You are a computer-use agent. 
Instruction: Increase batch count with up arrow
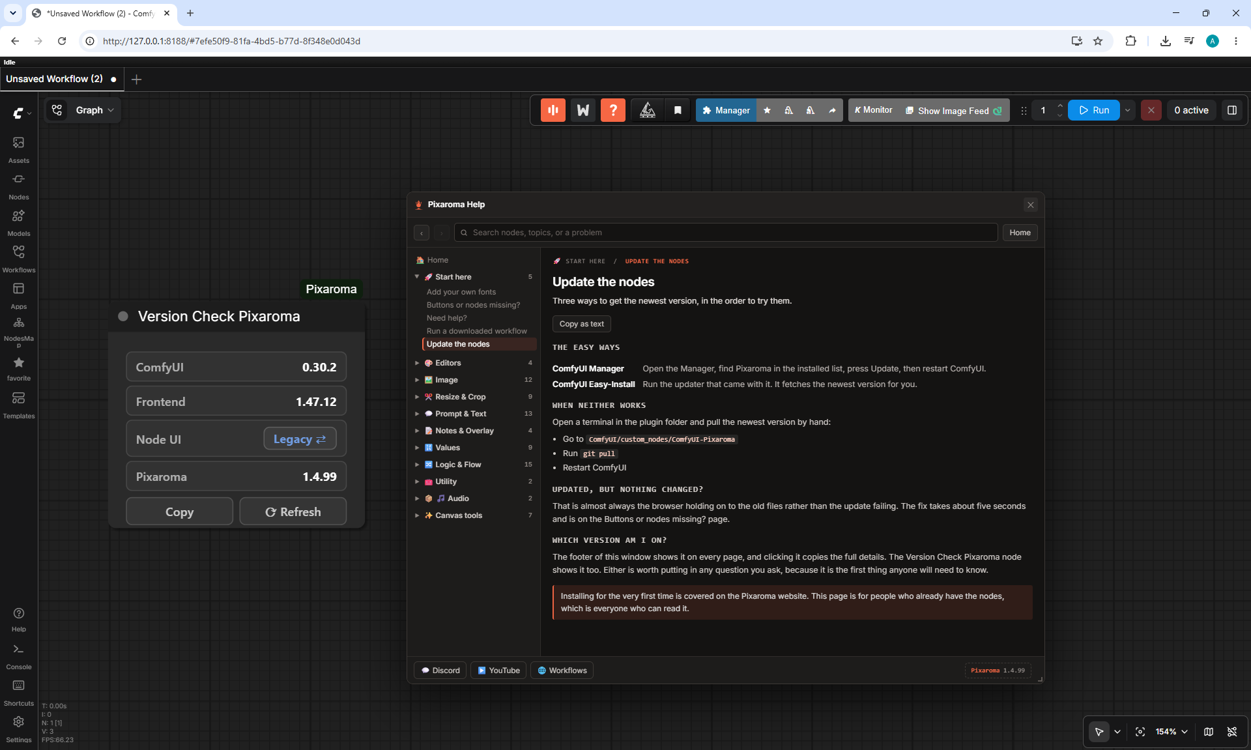click(x=1059, y=106)
